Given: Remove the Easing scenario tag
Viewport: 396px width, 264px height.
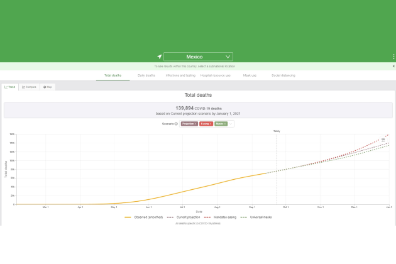Looking at the screenshot, I should 211,124.
